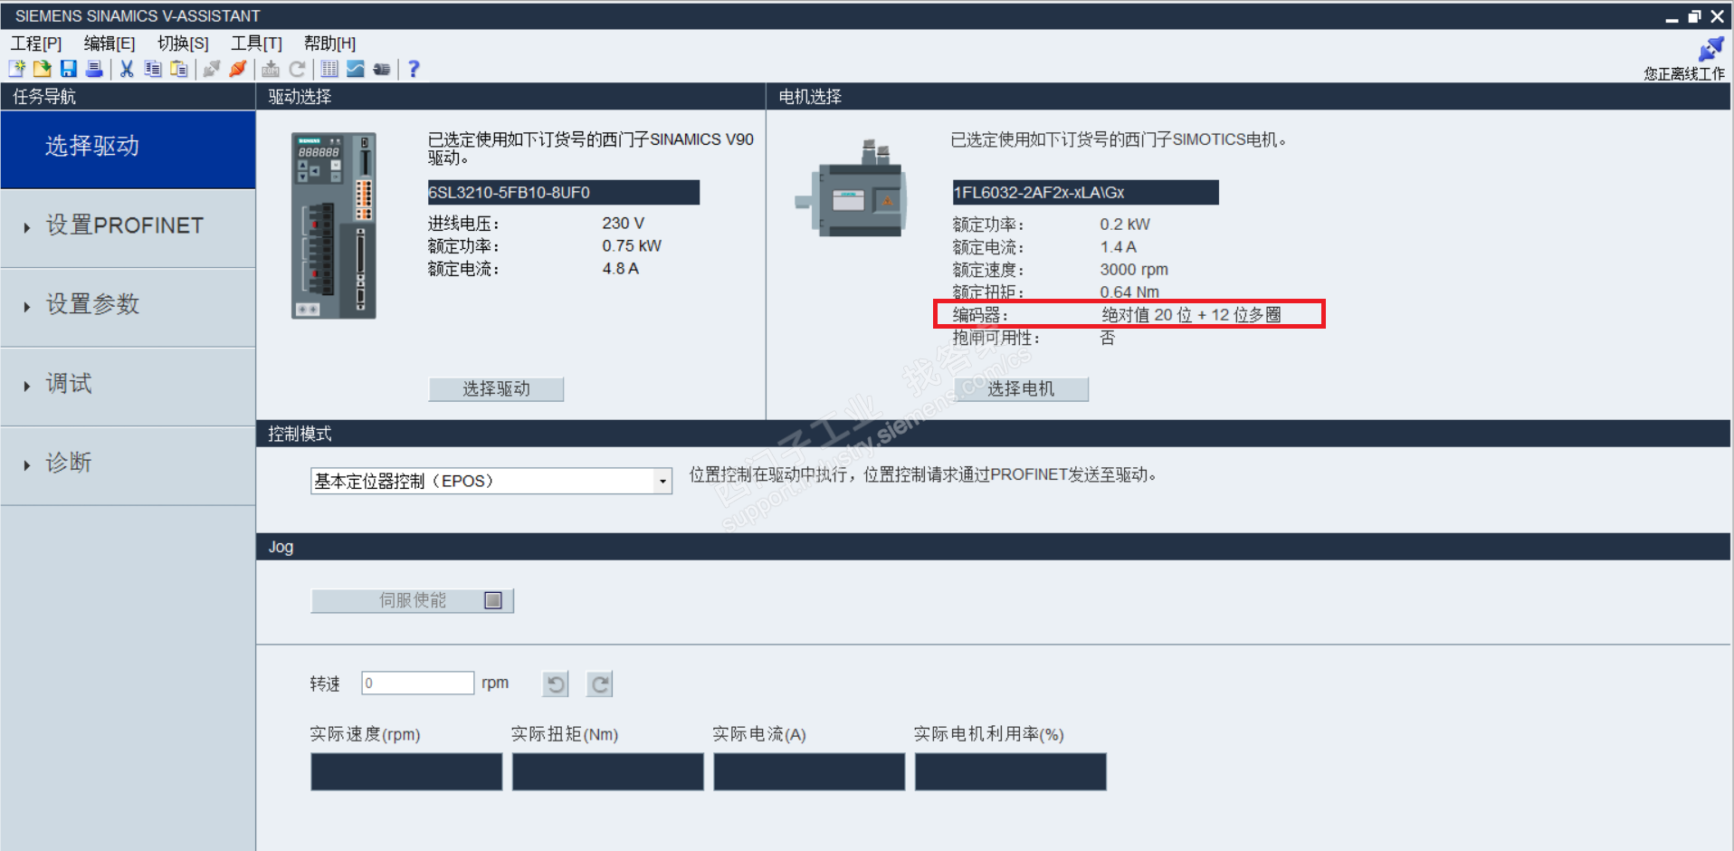Open the 工程[P] menu
Image resolution: width=1734 pixels, height=851 pixels.
click(x=36, y=43)
